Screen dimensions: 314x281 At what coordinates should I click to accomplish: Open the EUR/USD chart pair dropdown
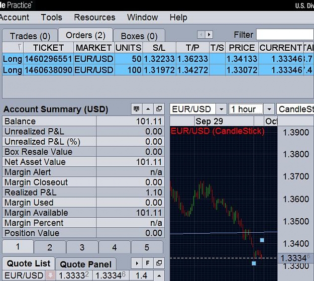[221, 109]
